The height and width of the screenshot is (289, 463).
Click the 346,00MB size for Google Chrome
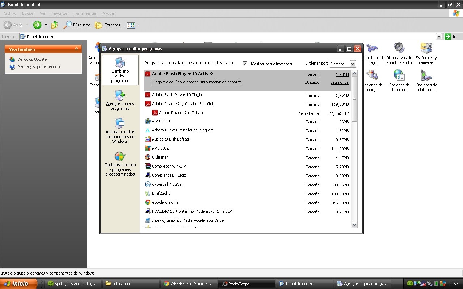(x=340, y=203)
